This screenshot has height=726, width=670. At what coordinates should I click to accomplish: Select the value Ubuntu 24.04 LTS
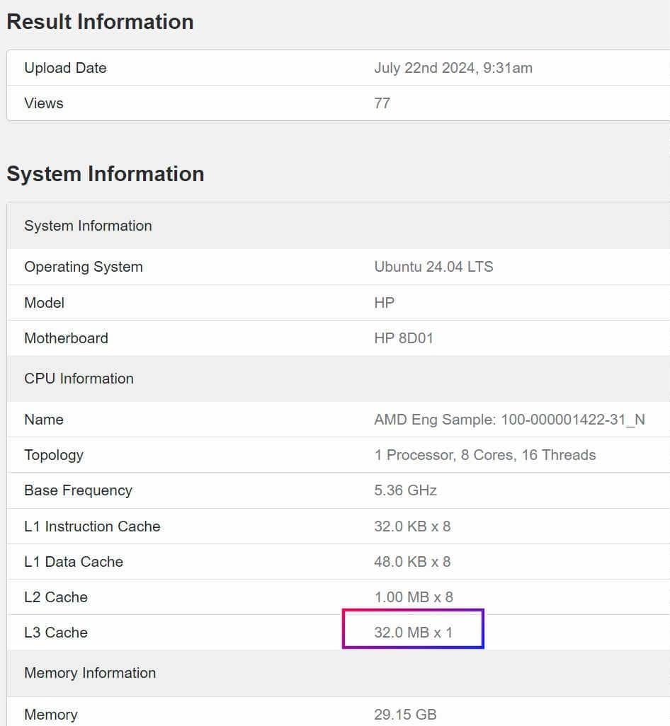coord(433,267)
